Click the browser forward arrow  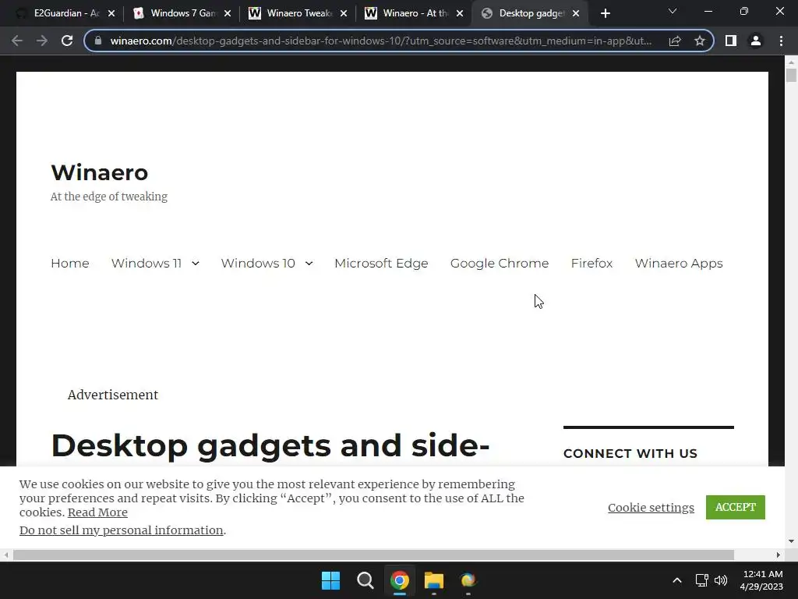coord(42,41)
